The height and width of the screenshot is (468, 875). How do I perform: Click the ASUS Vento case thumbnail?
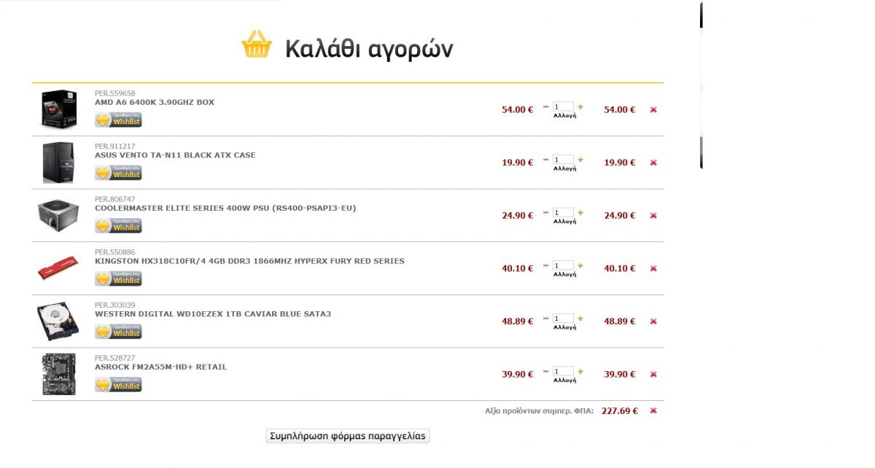point(58,163)
